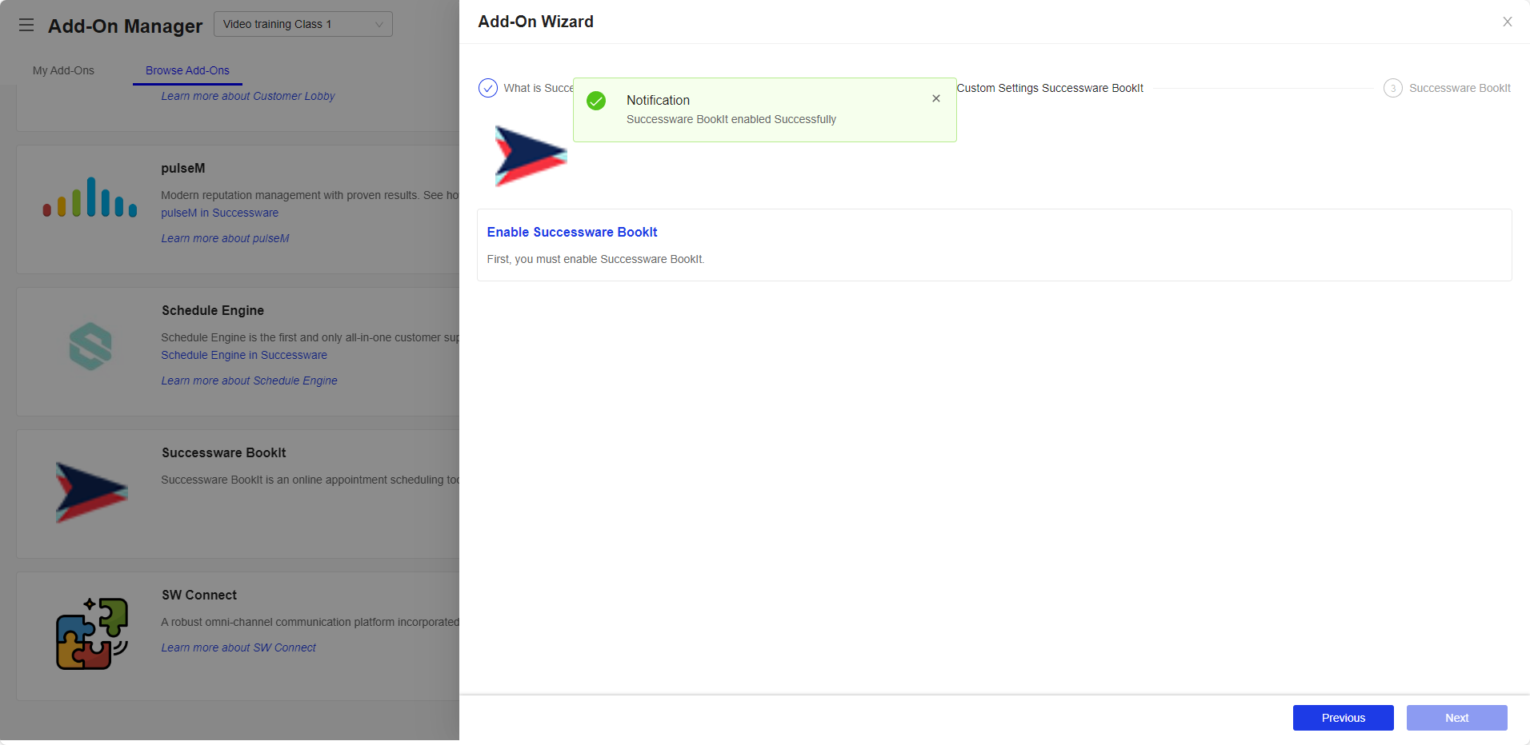This screenshot has width=1530, height=745.
Task: Click Enable Successware BookIt
Action: (572, 232)
